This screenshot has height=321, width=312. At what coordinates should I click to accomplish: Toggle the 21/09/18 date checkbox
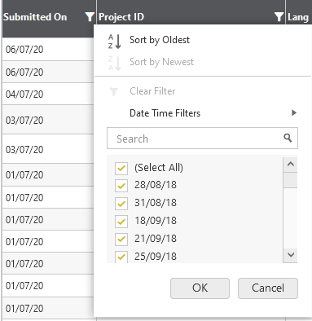pos(121,239)
